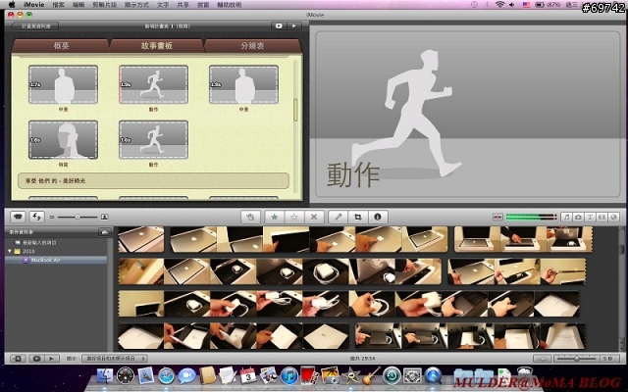Open the Apple menu
Viewport: 628px width, 392px height.
[12, 5]
